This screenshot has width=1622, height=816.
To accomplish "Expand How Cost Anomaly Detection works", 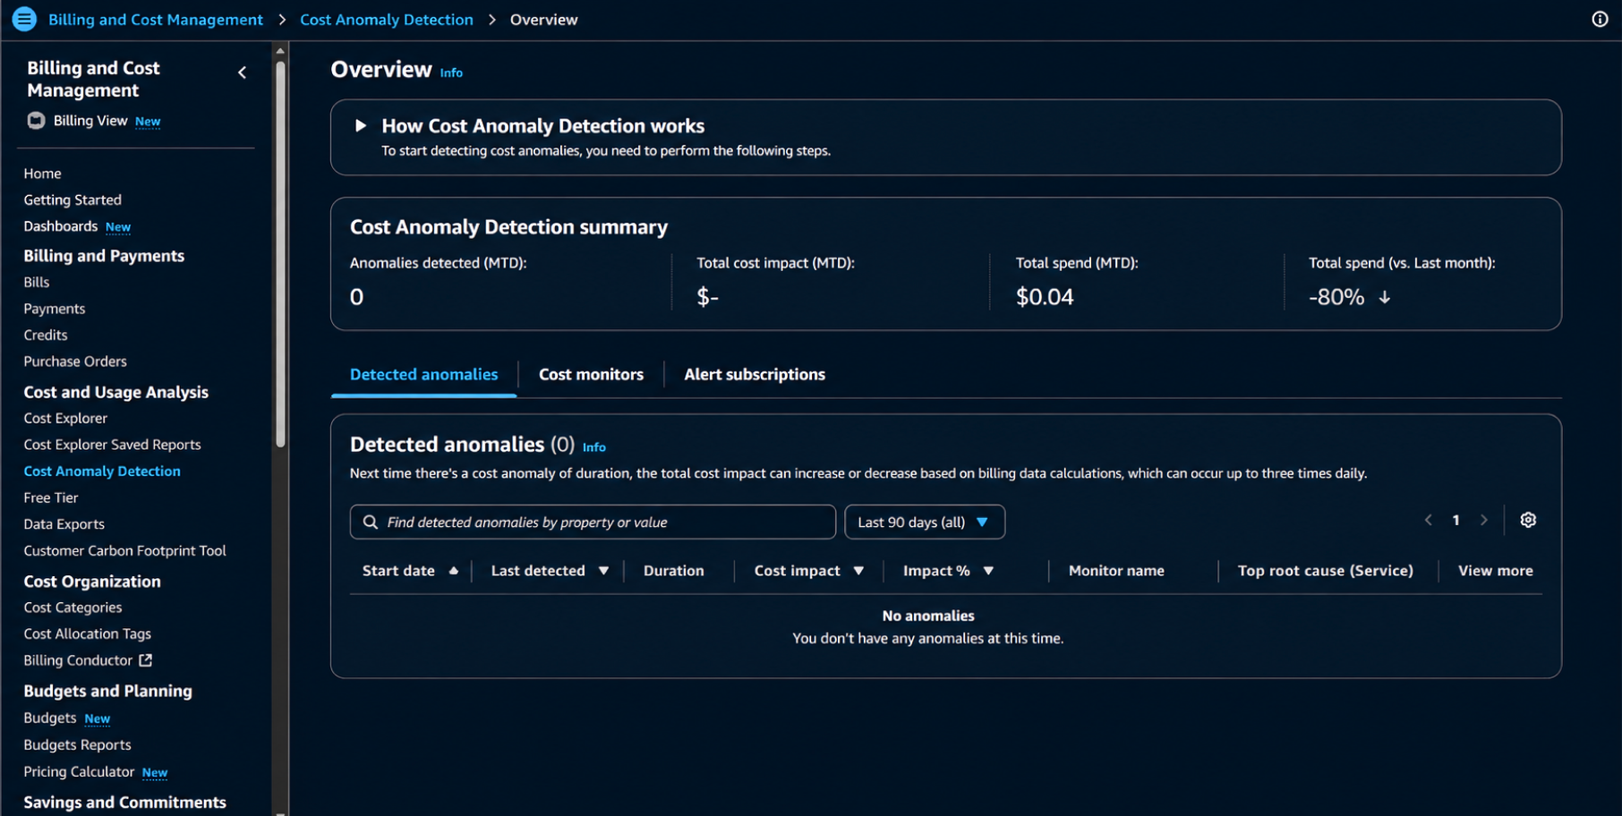I will click(360, 125).
